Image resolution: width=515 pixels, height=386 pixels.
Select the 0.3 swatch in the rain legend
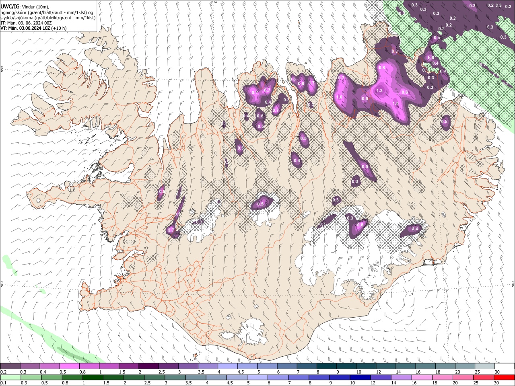tap(31, 377)
